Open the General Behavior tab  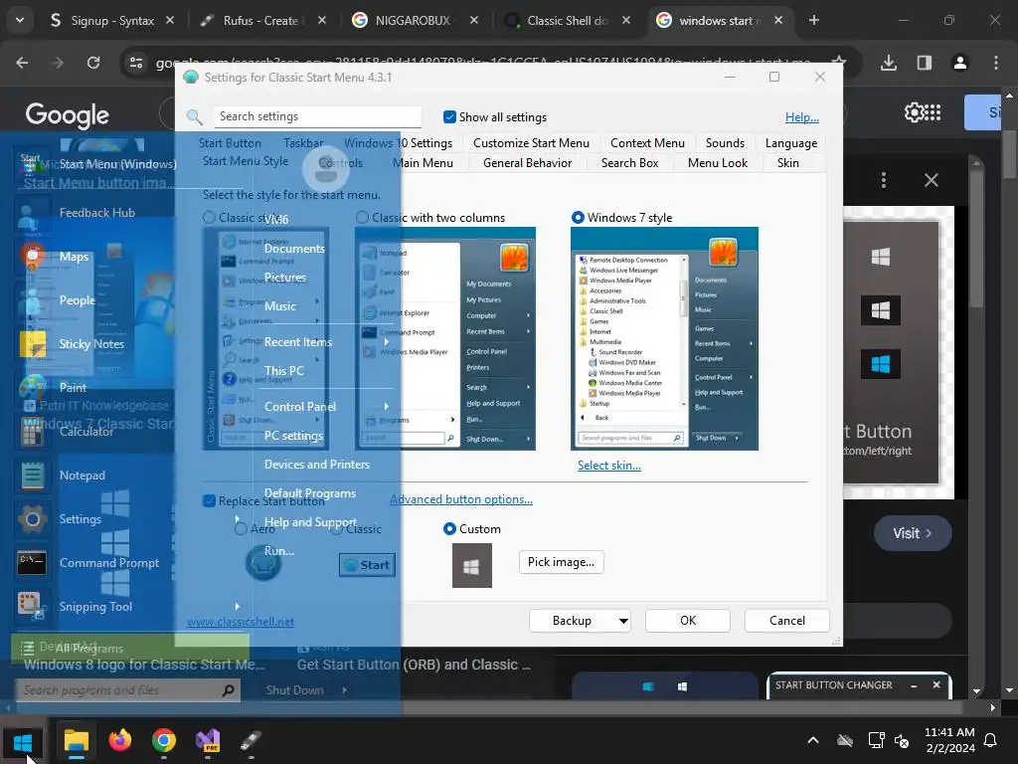527,163
